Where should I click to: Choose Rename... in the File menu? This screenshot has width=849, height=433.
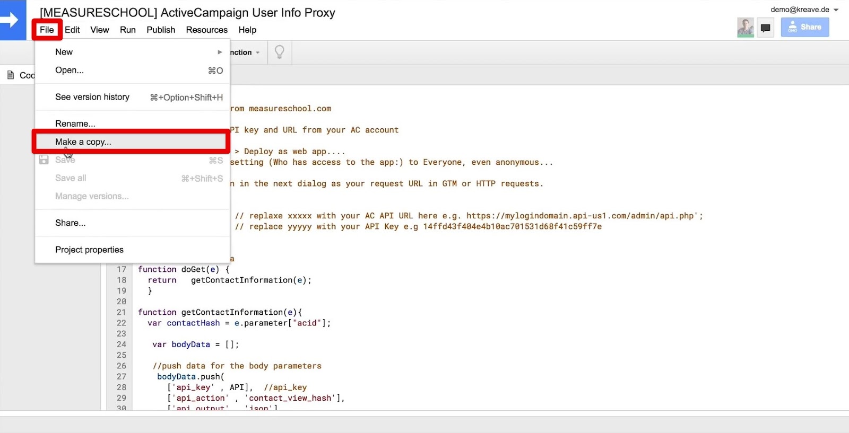click(133, 123)
